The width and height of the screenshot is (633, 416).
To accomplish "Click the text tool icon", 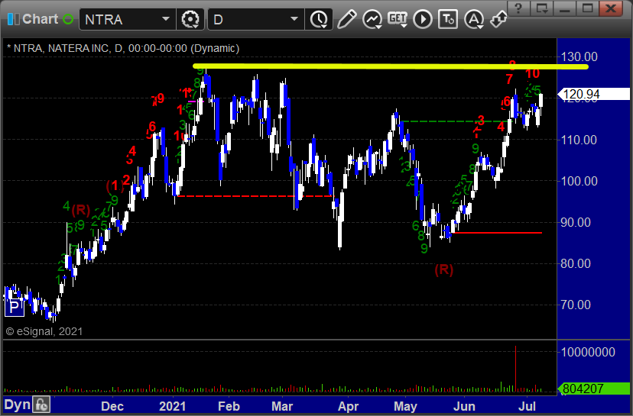I will click(448, 19).
